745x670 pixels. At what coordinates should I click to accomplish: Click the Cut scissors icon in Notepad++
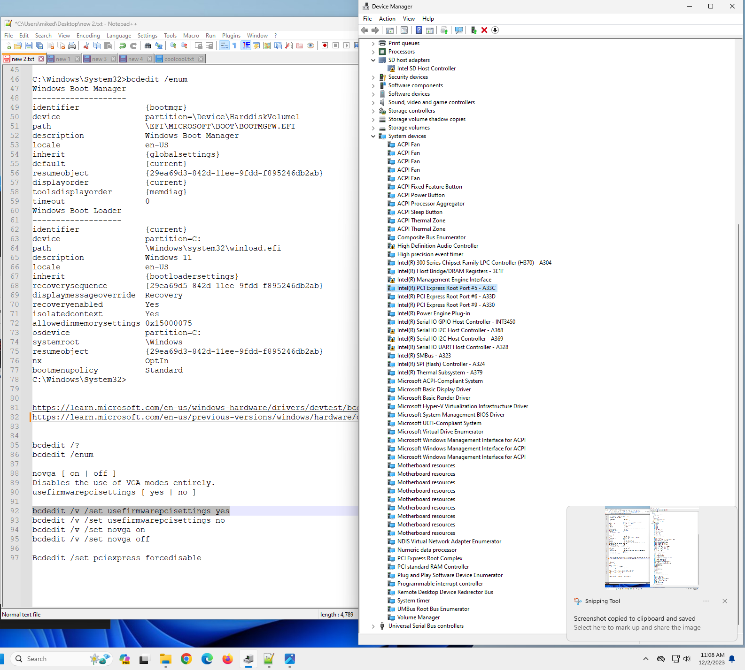coord(86,46)
